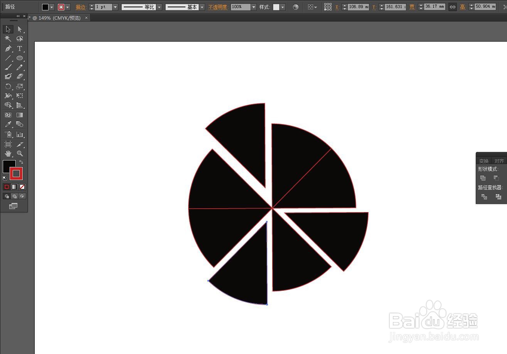Select the Magic Wand tool
This screenshot has height=354, width=507.
click(x=8, y=39)
